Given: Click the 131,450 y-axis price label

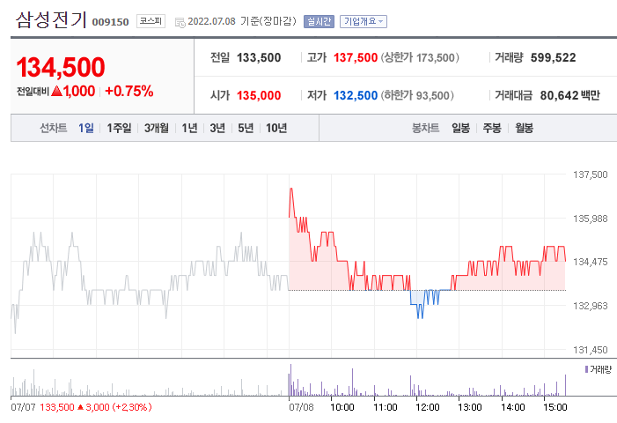Looking at the screenshot, I should (x=591, y=350).
